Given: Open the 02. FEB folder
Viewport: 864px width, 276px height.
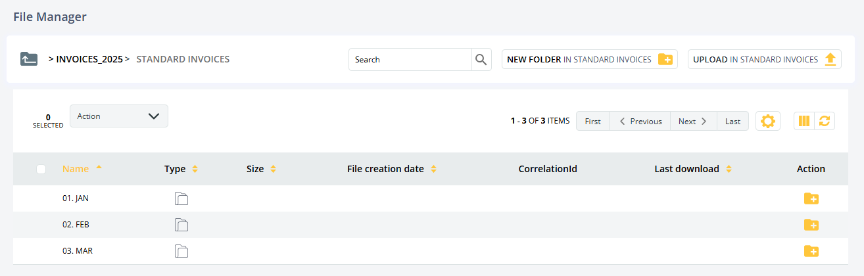Looking at the screenshot, I should [x=76, y=225].
